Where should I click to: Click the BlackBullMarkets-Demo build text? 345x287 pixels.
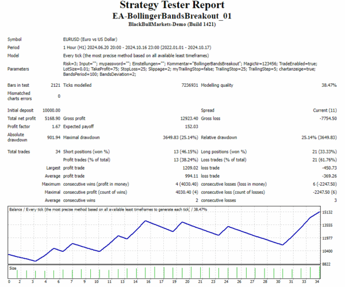[x=172, y=26]
